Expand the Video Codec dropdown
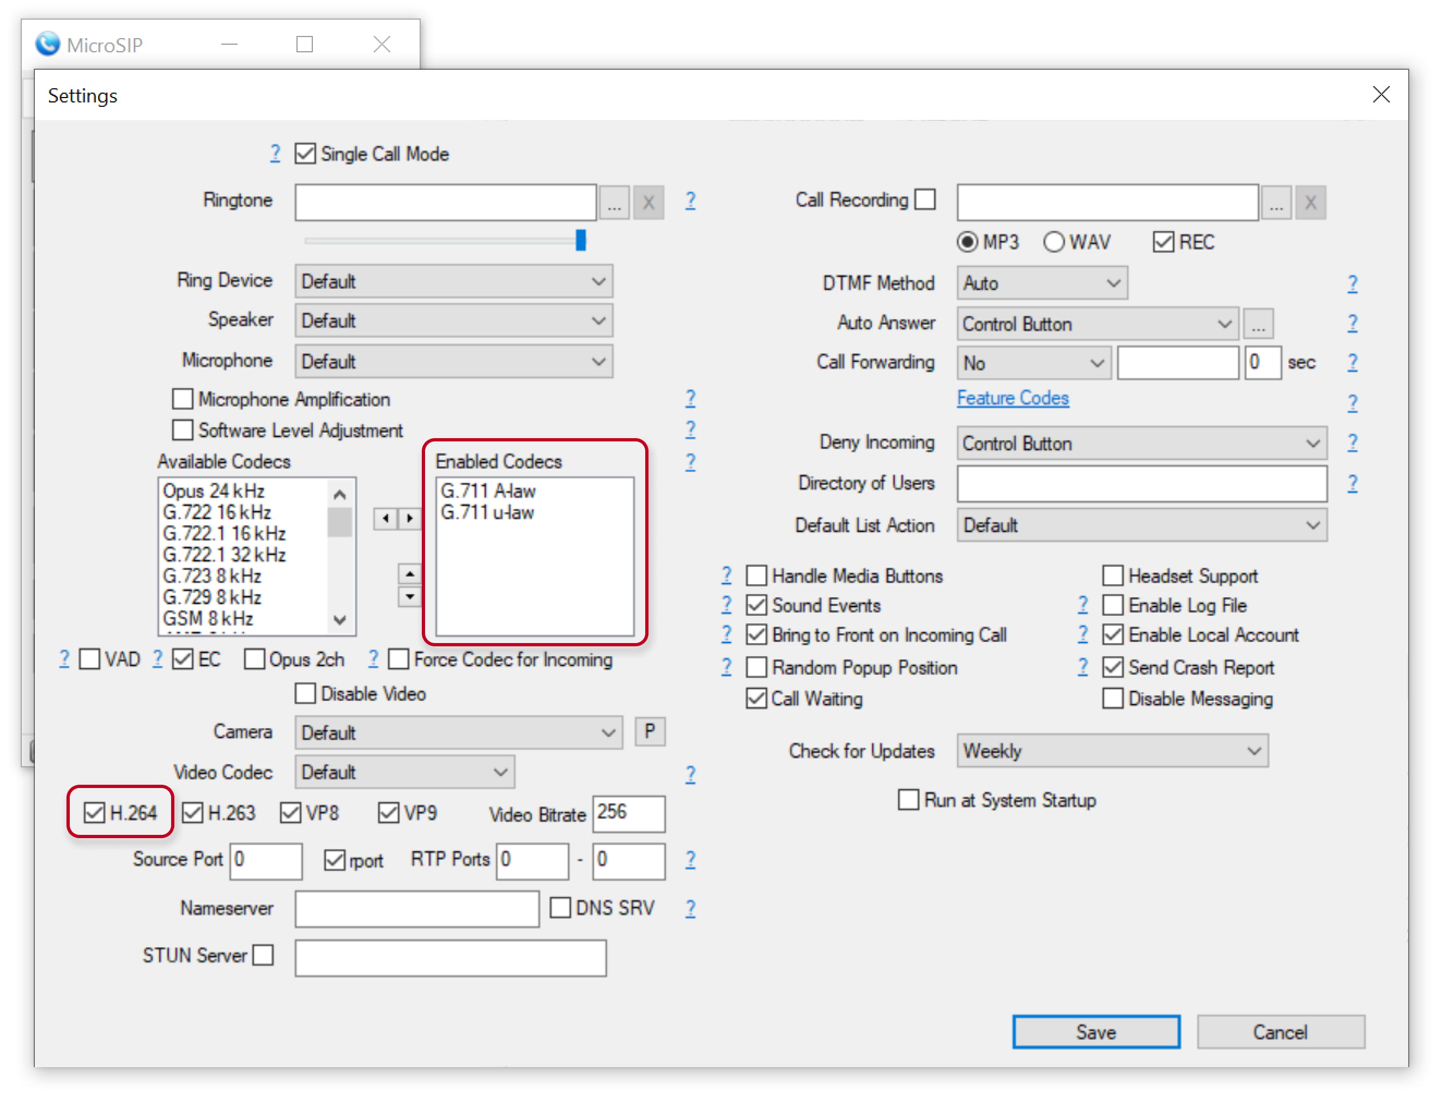Screen dimensions: 1442x1103 coord(404,772)
